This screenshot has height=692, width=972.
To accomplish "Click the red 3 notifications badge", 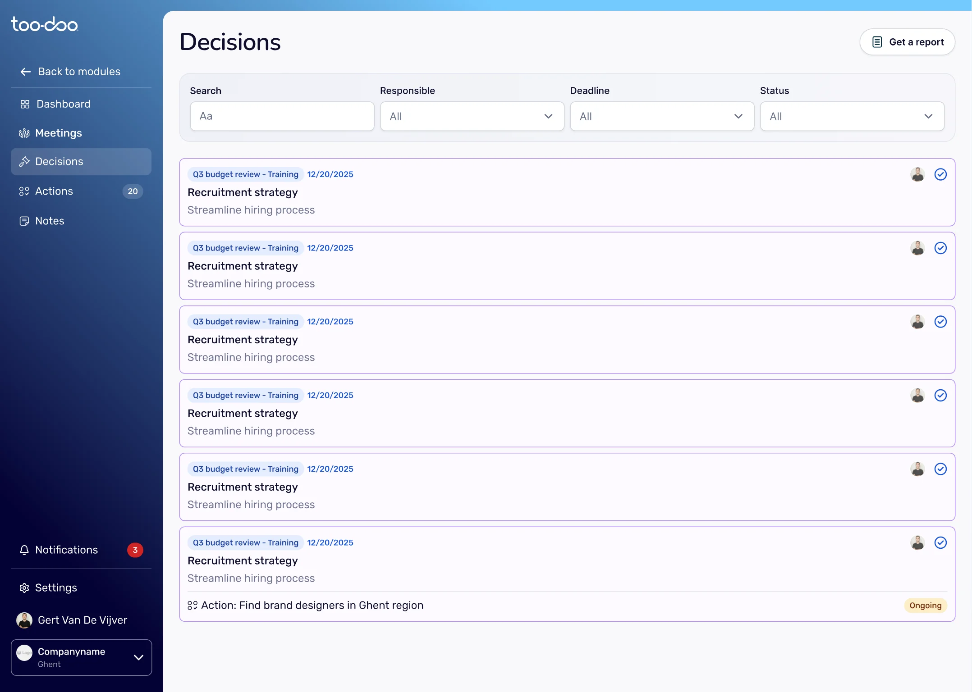I will (135, 550).
